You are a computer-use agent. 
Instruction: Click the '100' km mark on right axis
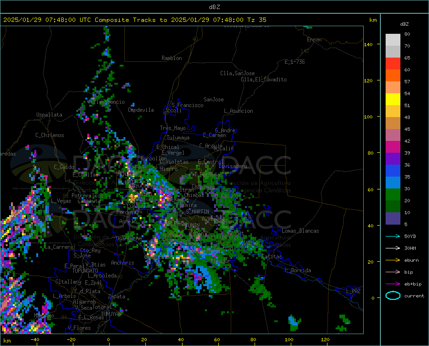tap(368, 117)
